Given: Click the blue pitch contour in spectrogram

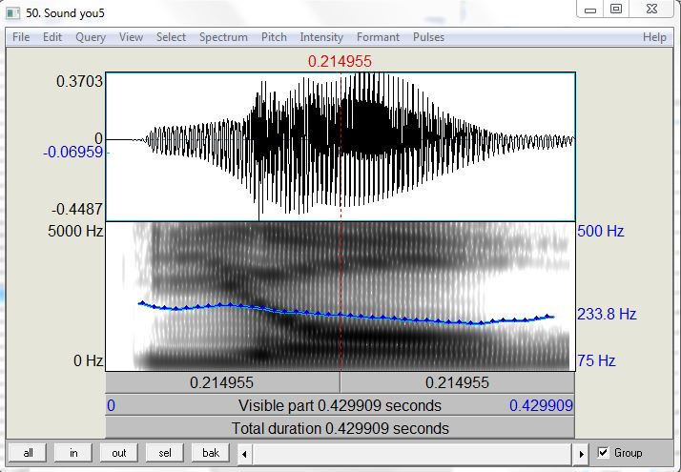Looking at the screenshot, I should [x=347, y=315].
